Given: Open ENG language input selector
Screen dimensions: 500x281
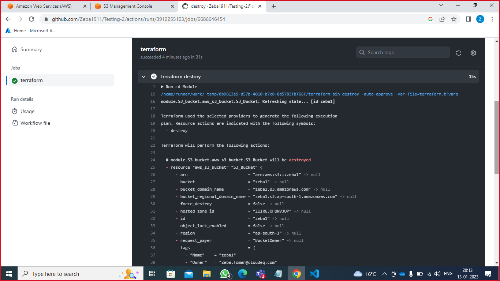Looking at the screenshot, I should [448, 274].
